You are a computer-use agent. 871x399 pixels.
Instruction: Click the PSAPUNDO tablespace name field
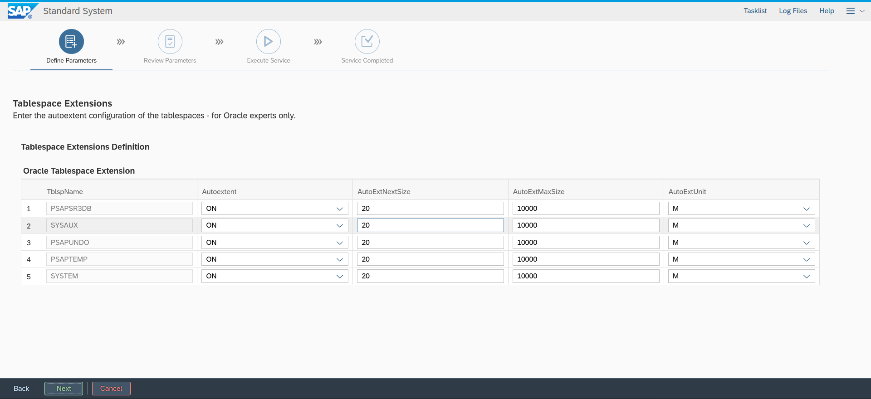point(119,243)
